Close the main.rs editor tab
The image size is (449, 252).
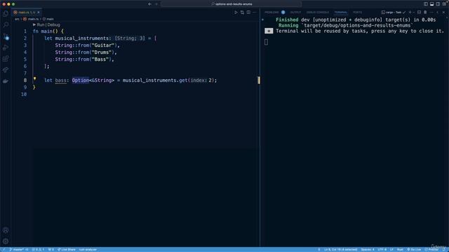coord(39,13)
